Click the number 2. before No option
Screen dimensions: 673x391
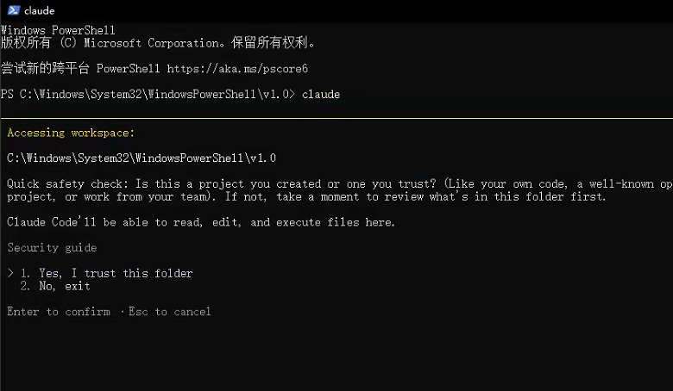25,286
